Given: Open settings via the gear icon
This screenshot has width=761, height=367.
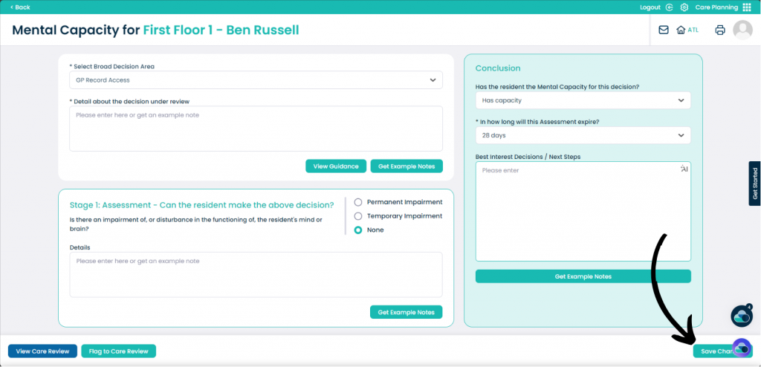Looking at the screenshot, I should pos(684,7).
